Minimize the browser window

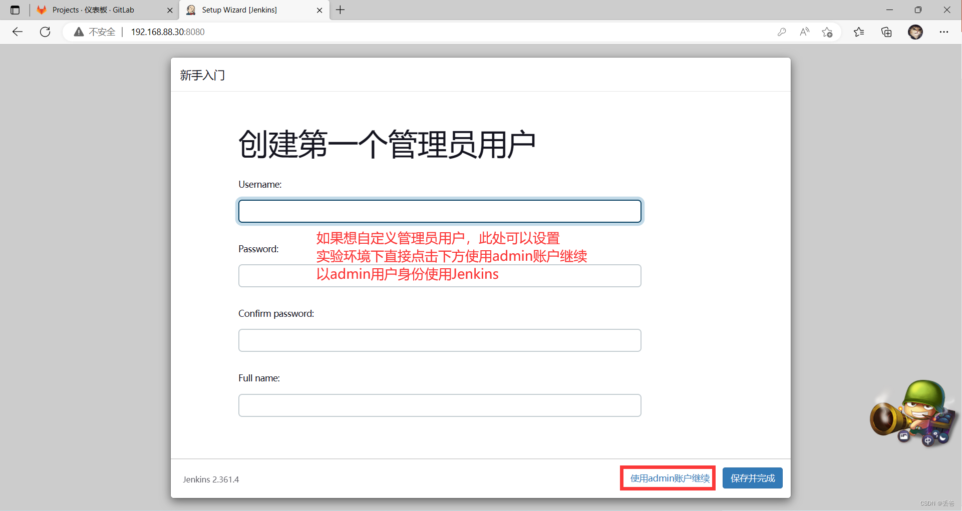click(x=889, y=10)
